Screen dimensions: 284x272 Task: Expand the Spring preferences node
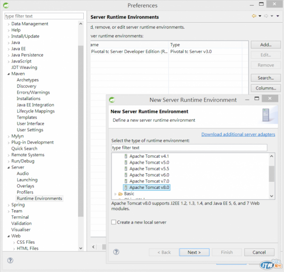tap(9, 205)
